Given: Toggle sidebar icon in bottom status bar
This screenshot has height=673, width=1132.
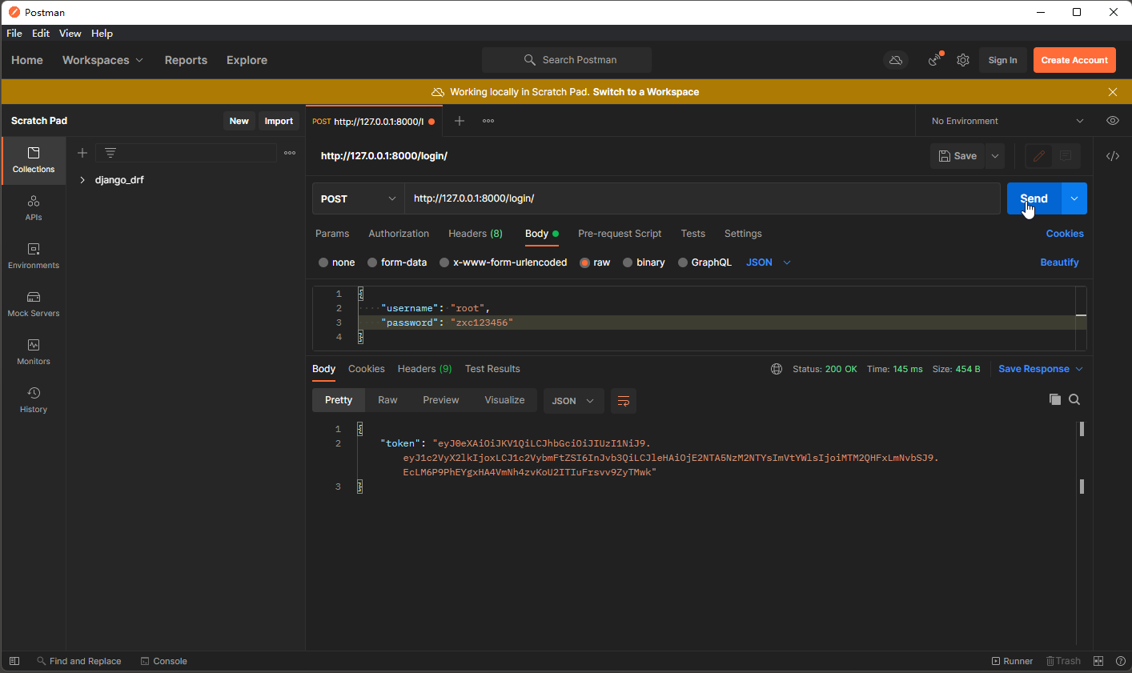Looking at the screenshot, I should coord(14,661).
